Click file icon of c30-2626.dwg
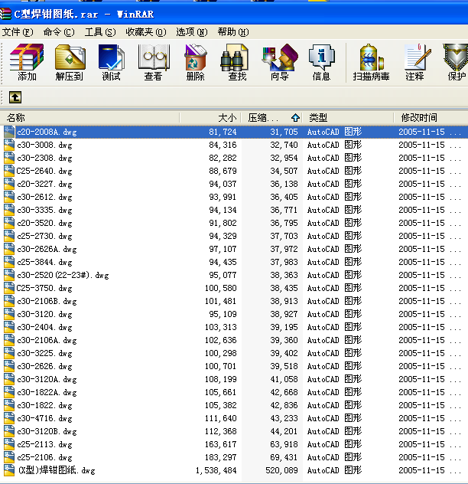468x484 pixels. pos(9,366)
